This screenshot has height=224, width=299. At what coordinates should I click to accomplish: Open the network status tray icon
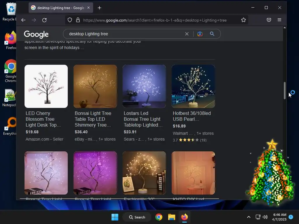258,217
